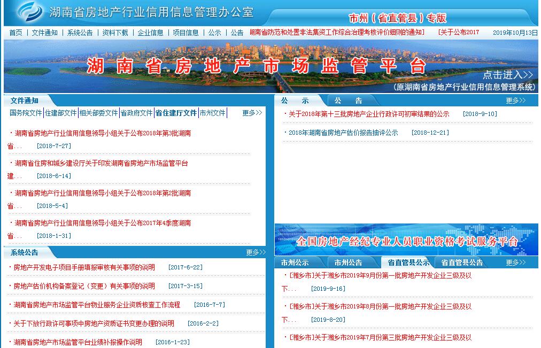Viewport: 541px width, 348px height.
Task: Open 第十三批房地产企业行政许可初审 notice
Action: [369, 114]
